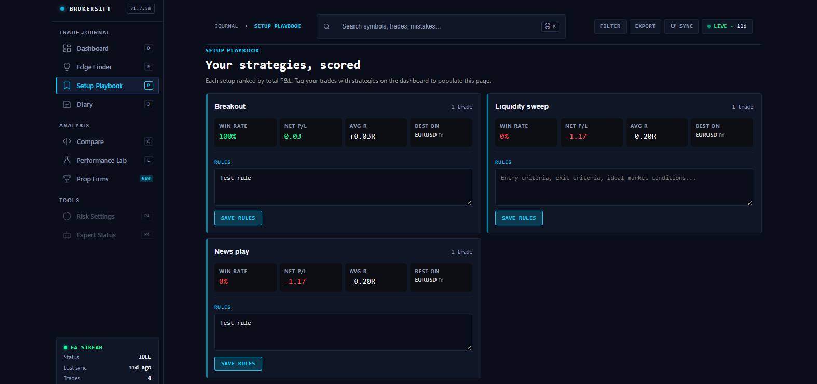Click News play's -1.17 net P/L
This screenshot has height=384, width=817.
(x=295, y=281)
